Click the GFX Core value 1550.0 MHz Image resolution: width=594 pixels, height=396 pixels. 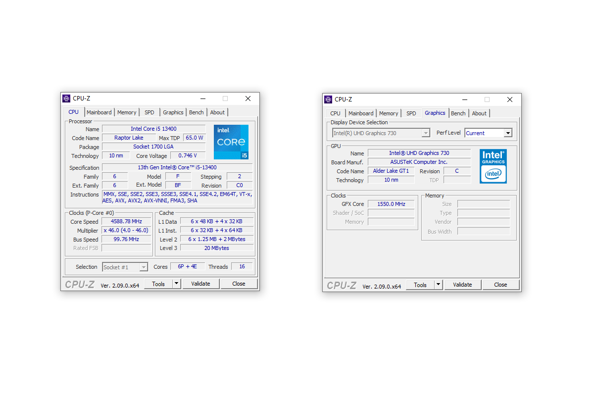[391, 203]
